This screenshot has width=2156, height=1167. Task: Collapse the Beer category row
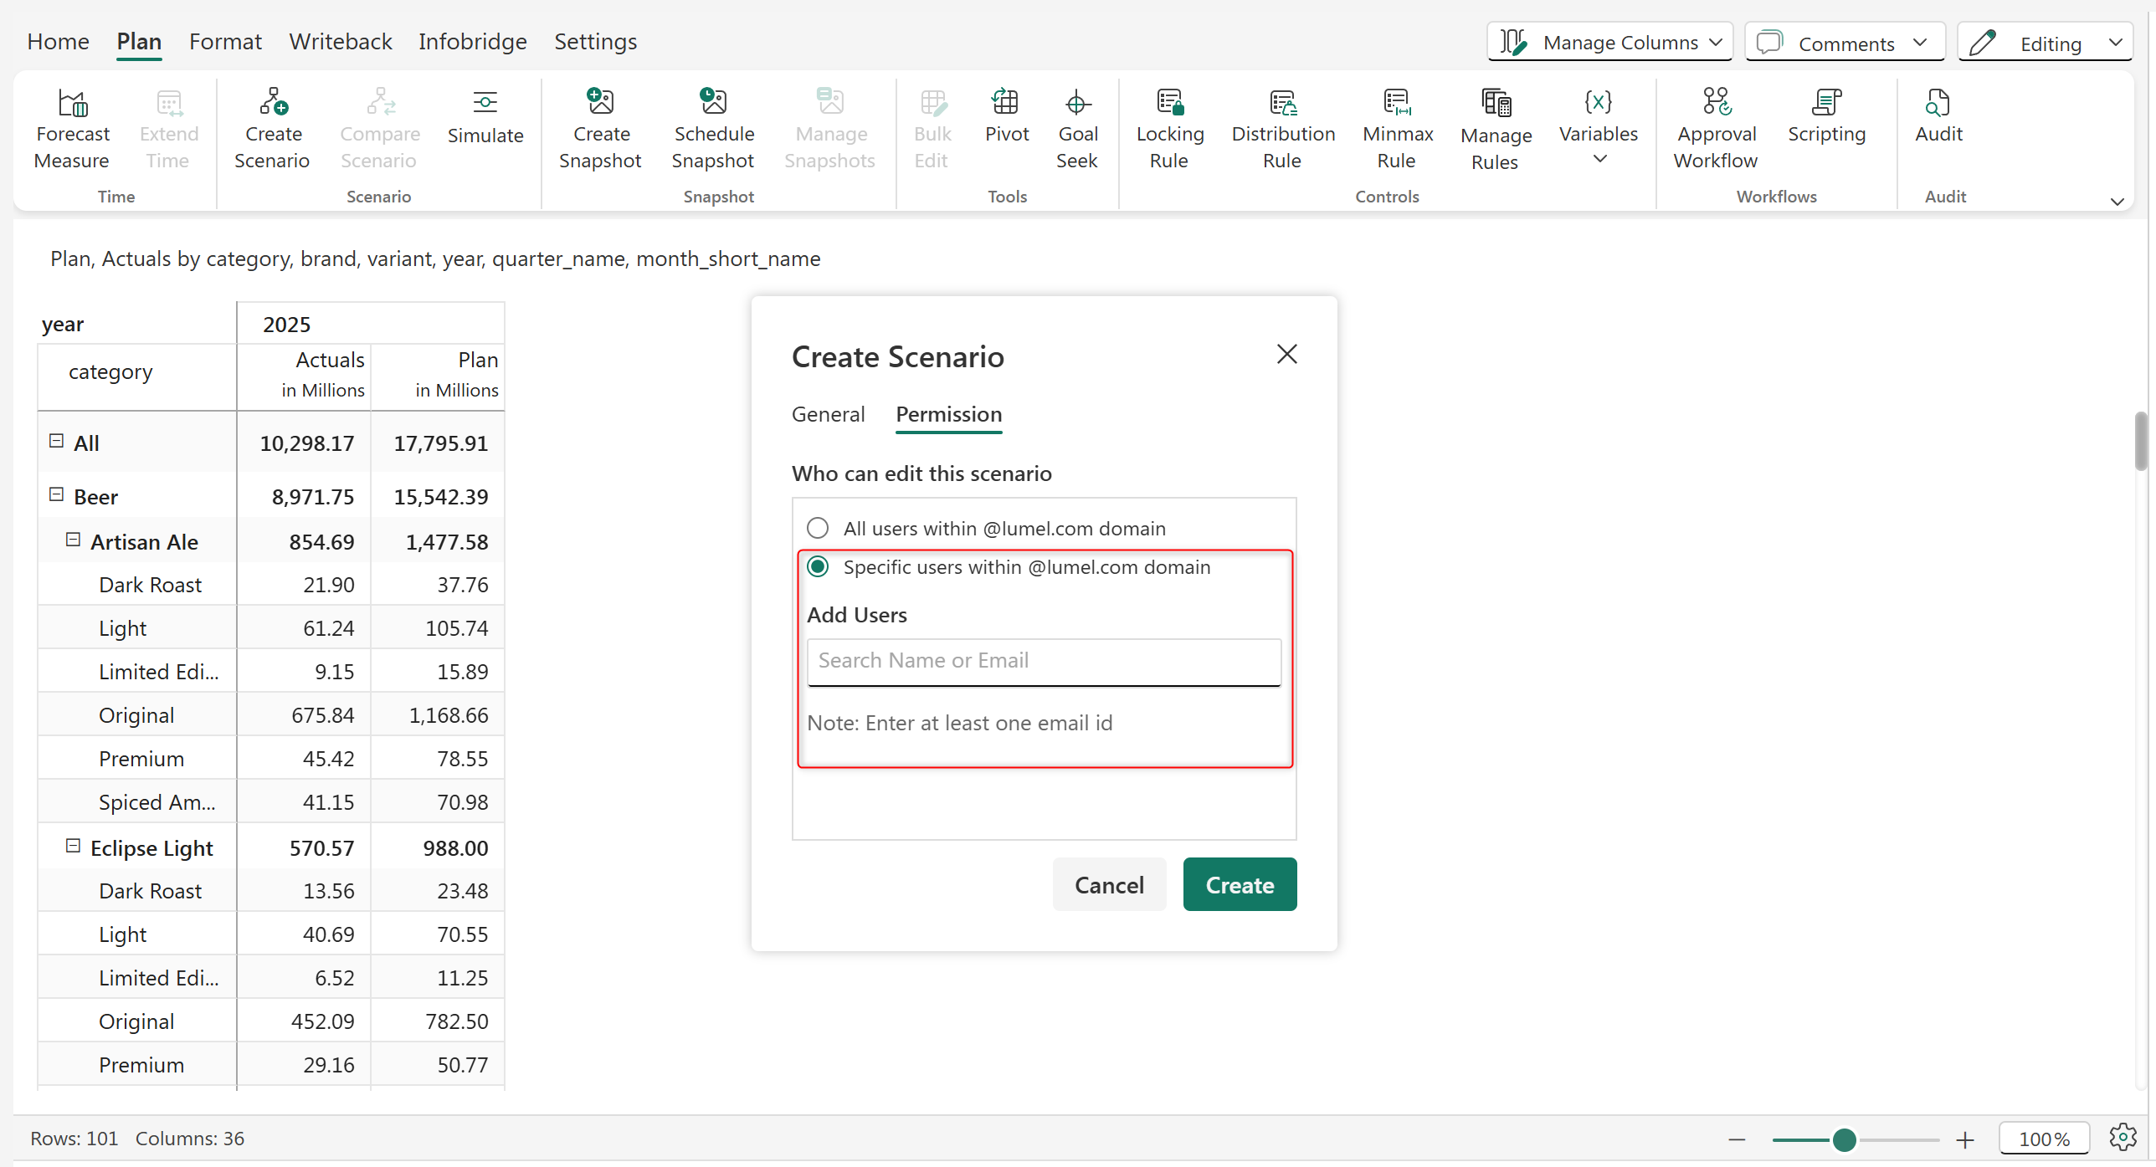click(56, 494)
